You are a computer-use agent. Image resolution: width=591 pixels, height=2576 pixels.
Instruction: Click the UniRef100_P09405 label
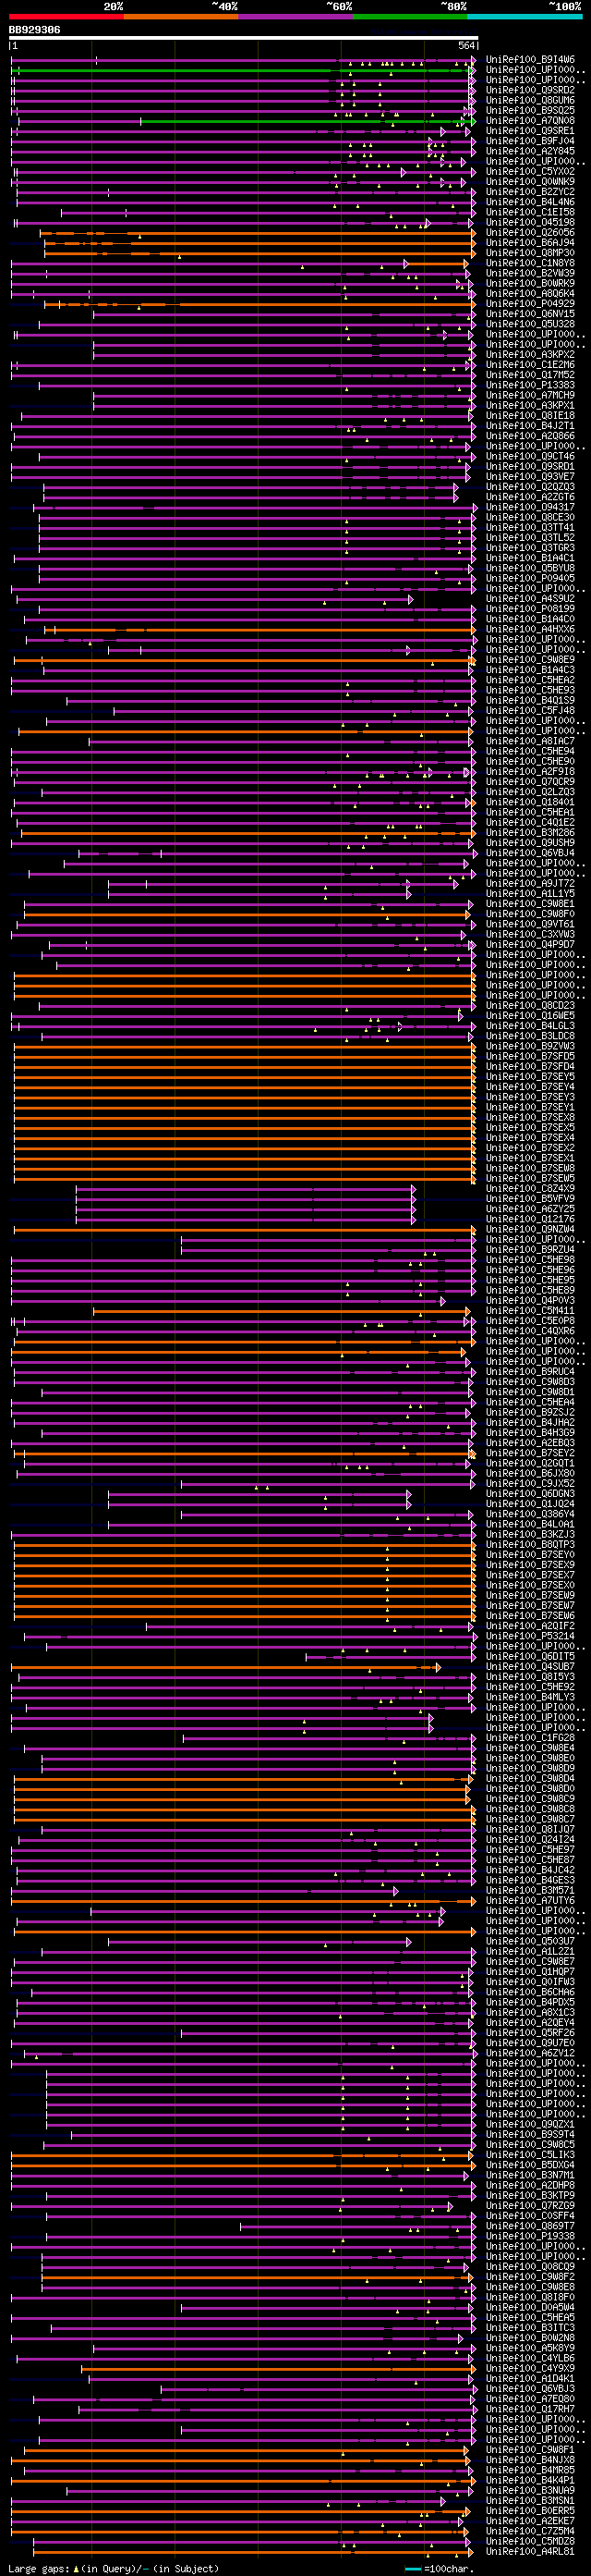(530, 578)
